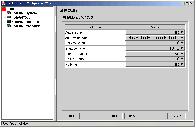Click the config root tree icon
This screenshot has height=127, width=195.
coord(4,9)
